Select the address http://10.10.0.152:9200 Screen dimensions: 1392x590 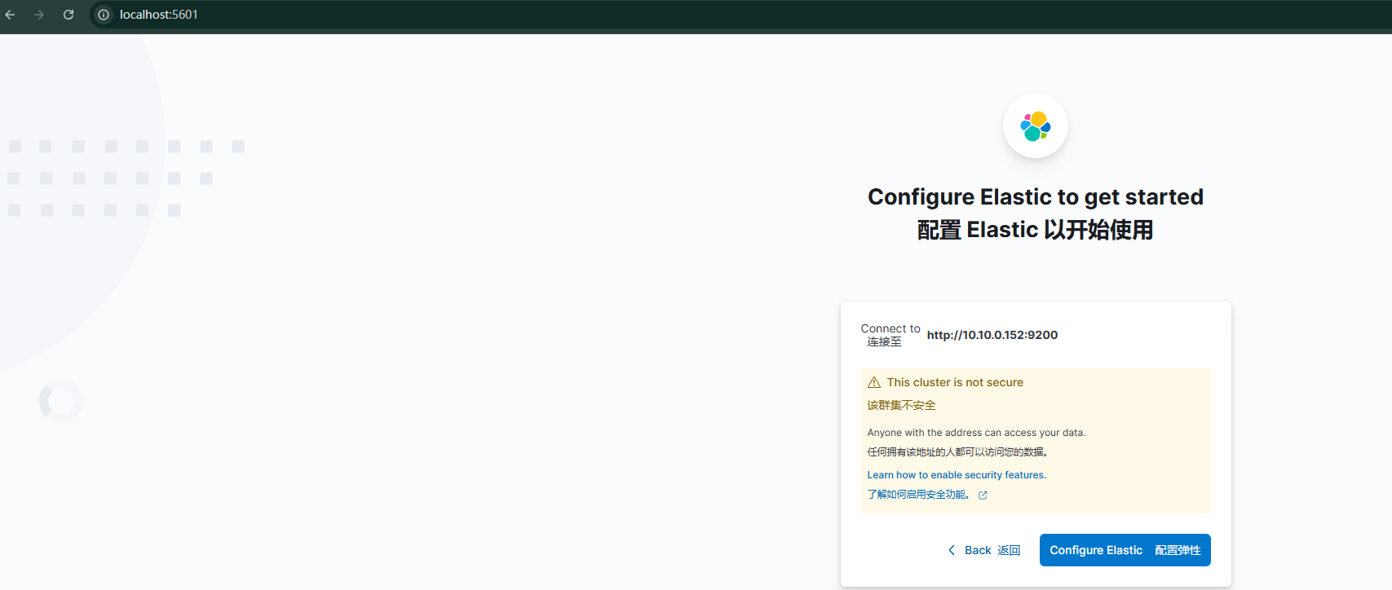click(x=992, y=335)
